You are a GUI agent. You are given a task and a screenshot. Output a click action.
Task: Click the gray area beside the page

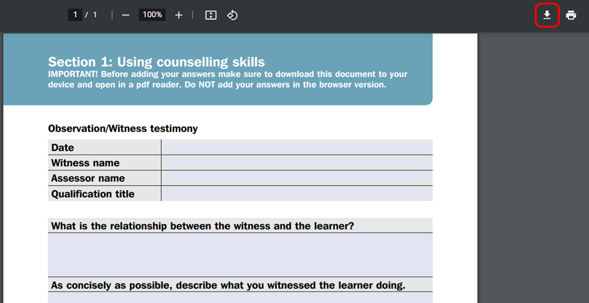pyautogui.click(x=533, y=168)
